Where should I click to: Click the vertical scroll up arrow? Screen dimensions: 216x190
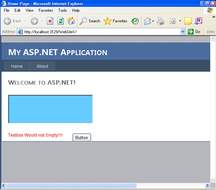click(x=213, y=38)
